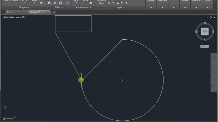The height and width of the screenshot is (122, 218).
Task: Expand the Appunti panel arrow
Action: (x=196, y=7)
